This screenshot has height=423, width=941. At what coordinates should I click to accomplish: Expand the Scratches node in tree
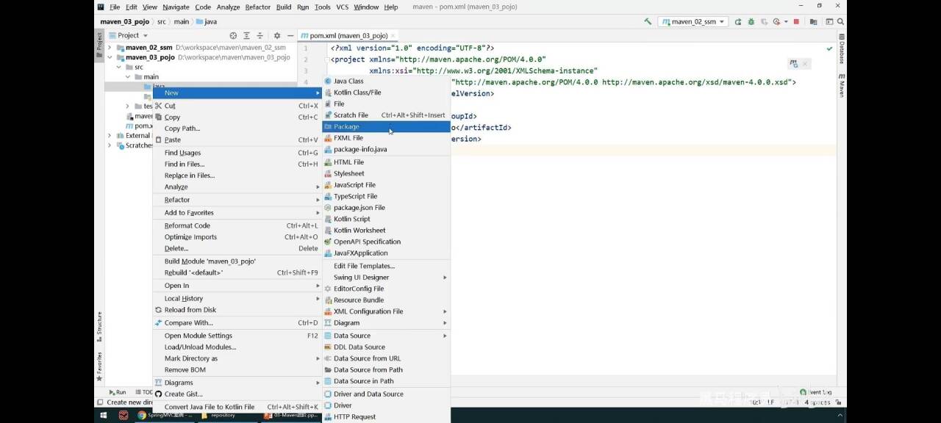click(x=110, y=145)
